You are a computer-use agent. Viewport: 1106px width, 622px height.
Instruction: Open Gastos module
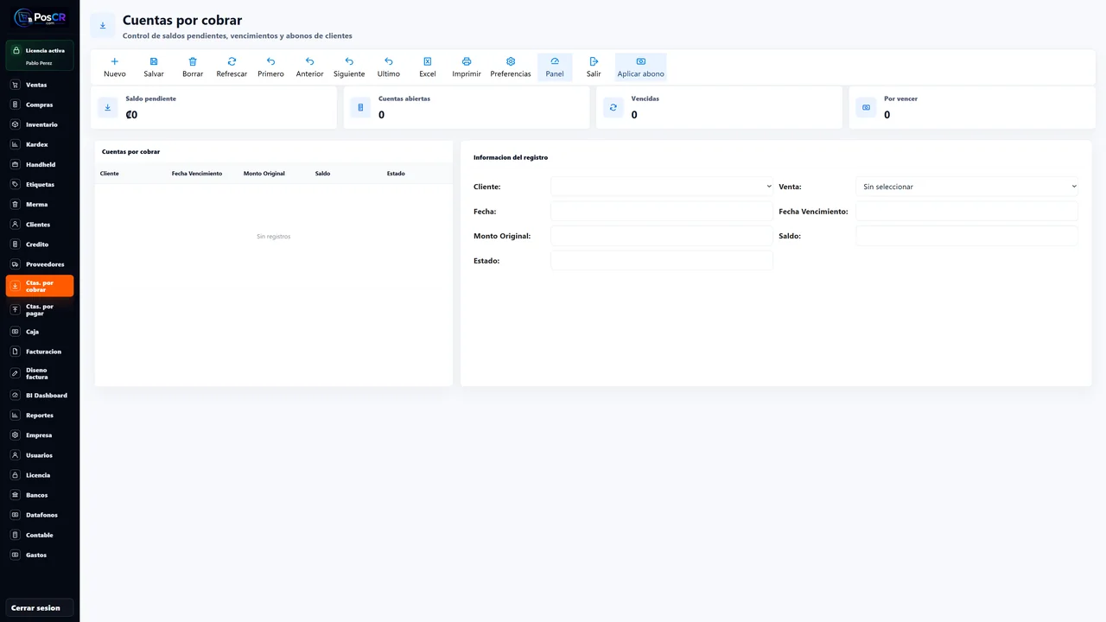40,555
